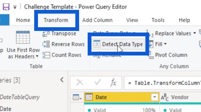Image resolution: width=201 pixels, height=112 pixels.
Task: Open the Quick Access Toolbar customize arrow
Action: click(15, 7)
